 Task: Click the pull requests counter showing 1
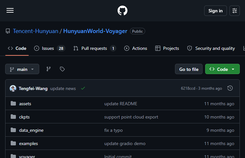click(113, 48)
